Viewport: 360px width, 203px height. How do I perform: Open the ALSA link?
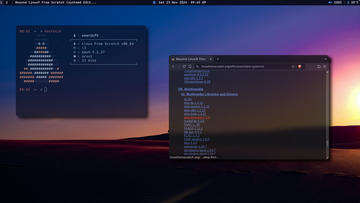tap(187, 99)
